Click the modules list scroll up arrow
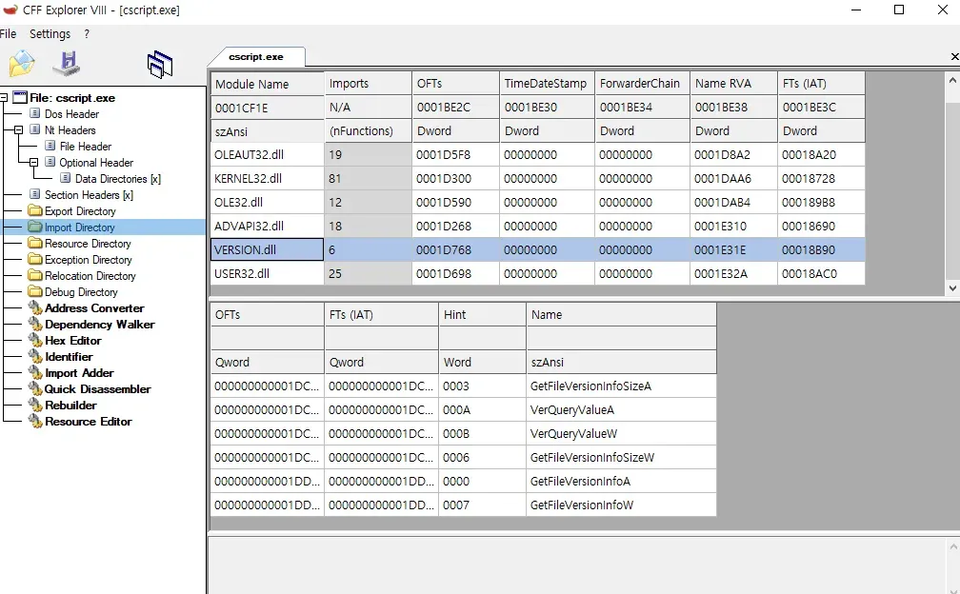The width and height of the screenshot is (960, 594). [952, 80]
